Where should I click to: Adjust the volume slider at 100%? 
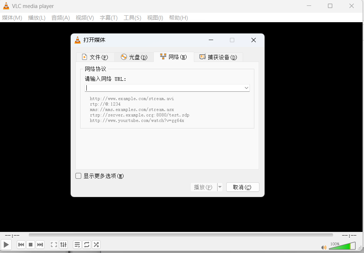point(342,246)
